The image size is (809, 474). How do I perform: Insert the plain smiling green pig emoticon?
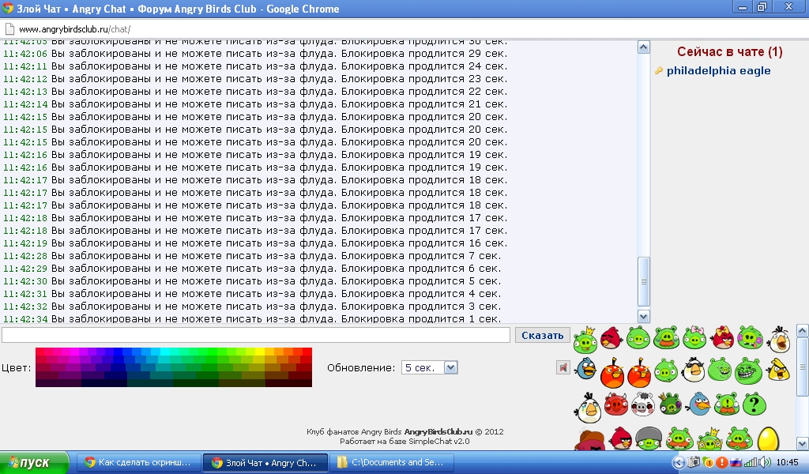coord(638,338)
